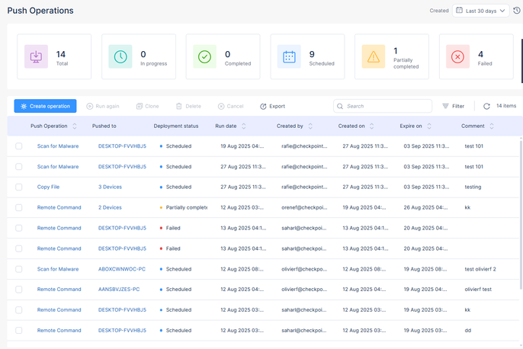Sort by Comment column arrows

[x=491, y=126]
